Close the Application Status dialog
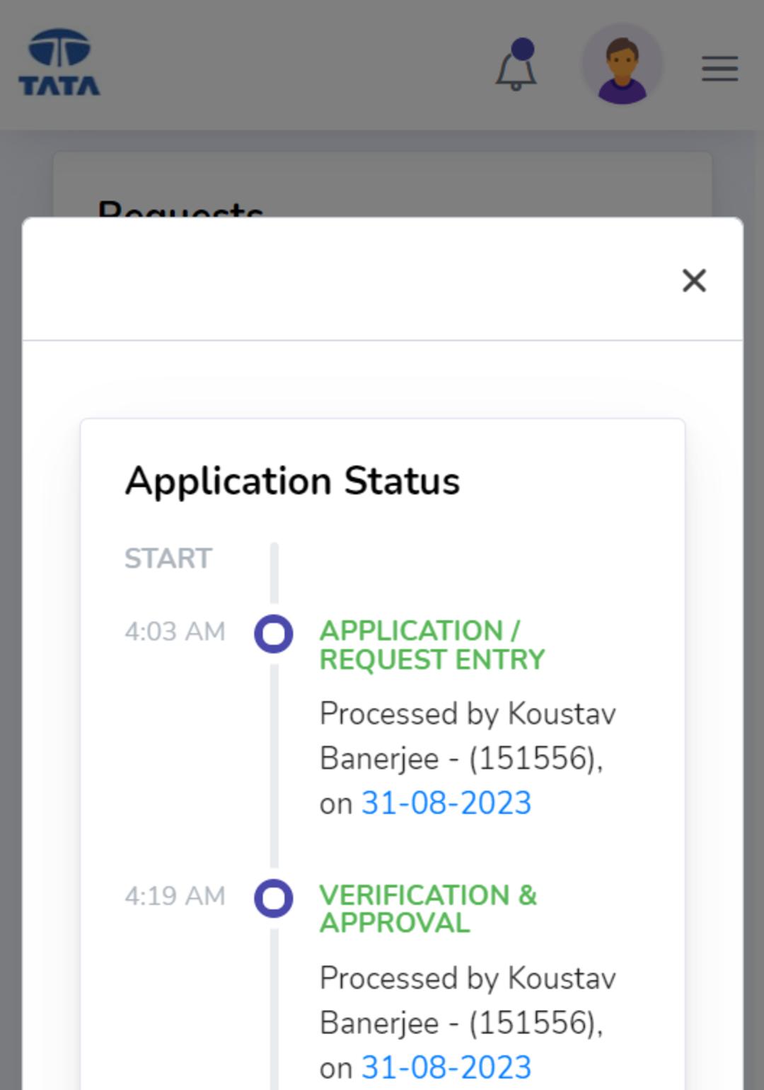Image resolution: width=764 pixels, height=1090 pixels. pos(694,280)
